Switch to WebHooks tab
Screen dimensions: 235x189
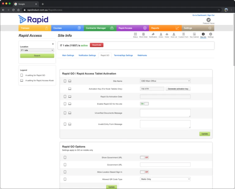click(142, 55)
